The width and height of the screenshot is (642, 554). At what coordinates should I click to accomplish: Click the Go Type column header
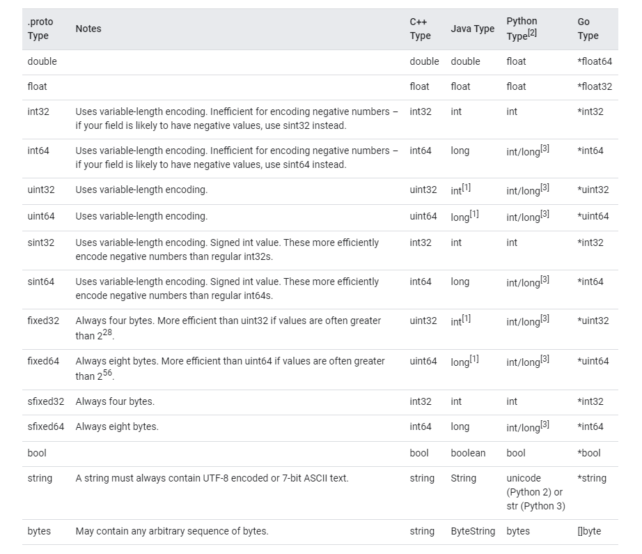[x=588, y=29]
